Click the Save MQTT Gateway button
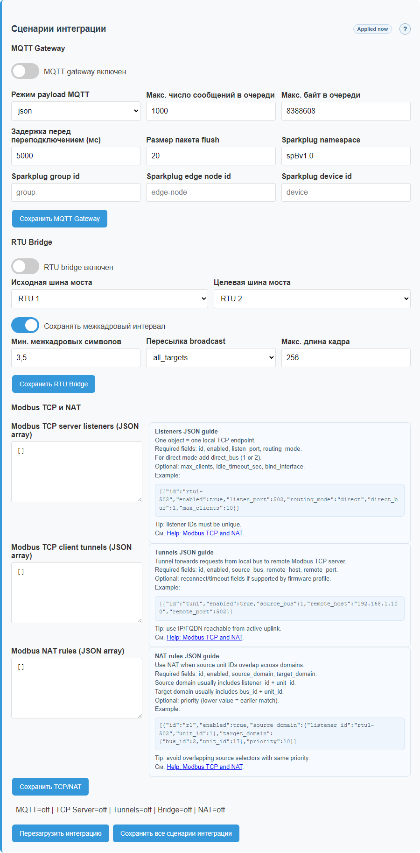The width and height of the screenshot is (420, 853). click(x=60, y=219)
